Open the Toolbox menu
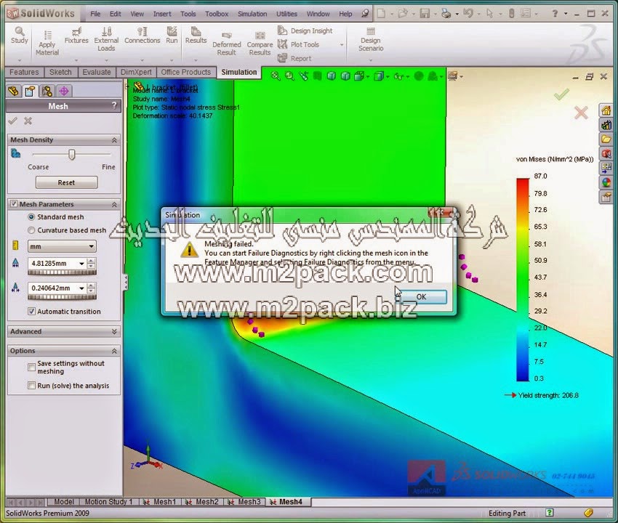The image size is (618, 523). pos(217,14)
